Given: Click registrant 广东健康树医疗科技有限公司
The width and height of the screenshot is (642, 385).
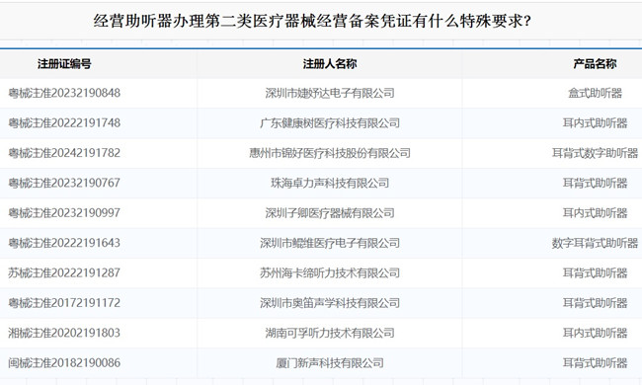Looking at the screenshot, I should pos(330,123).
